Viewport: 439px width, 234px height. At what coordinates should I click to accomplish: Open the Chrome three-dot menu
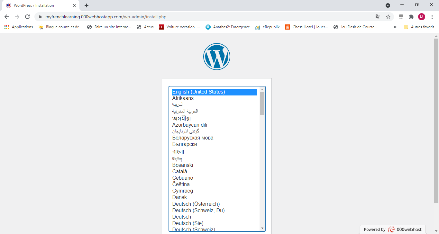432,17
